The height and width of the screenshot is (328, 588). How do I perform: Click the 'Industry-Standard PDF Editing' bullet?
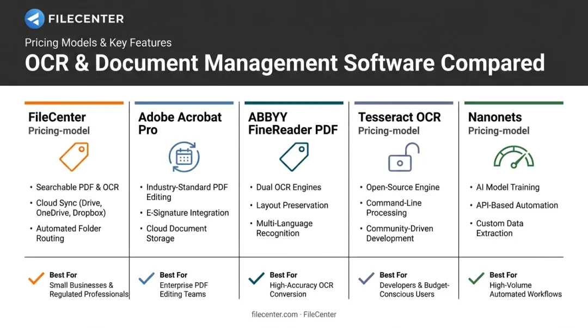(x=187, y=192)
